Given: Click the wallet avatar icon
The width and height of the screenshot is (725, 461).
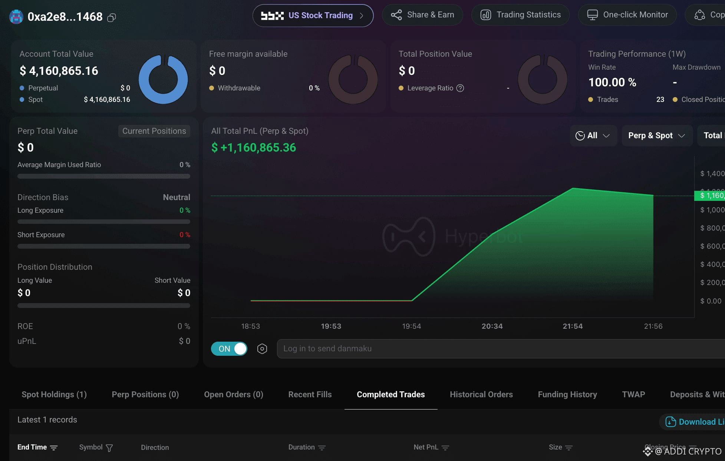Looking at the screenshot, I should pyautogui.click(x=16, y=17).
